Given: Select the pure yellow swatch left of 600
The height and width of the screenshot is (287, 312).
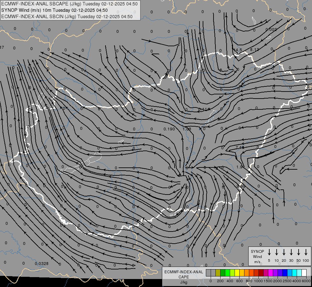Looking at the screenshot, I should coord(237,273).
